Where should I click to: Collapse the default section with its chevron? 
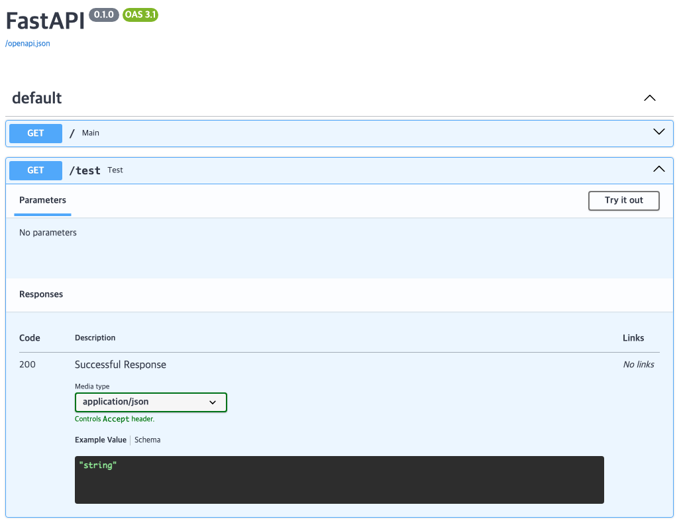[x=649, y=98]
